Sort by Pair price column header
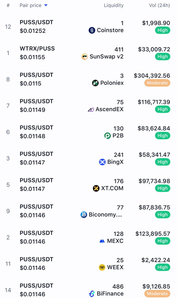This screenshot has width=177, height=298. 30,5
